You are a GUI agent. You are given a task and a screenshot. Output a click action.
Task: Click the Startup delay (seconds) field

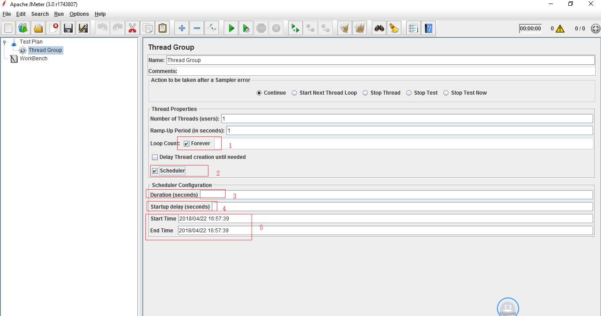(x=402, y=207)
